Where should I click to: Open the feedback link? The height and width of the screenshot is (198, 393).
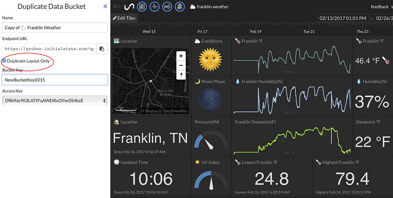coord(379,7)
